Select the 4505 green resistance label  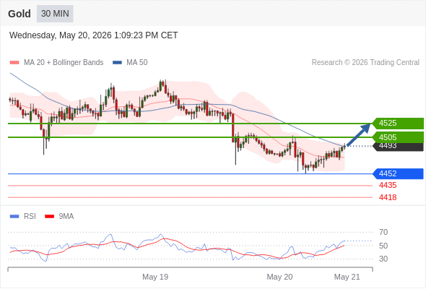click(x=398, y=137)
